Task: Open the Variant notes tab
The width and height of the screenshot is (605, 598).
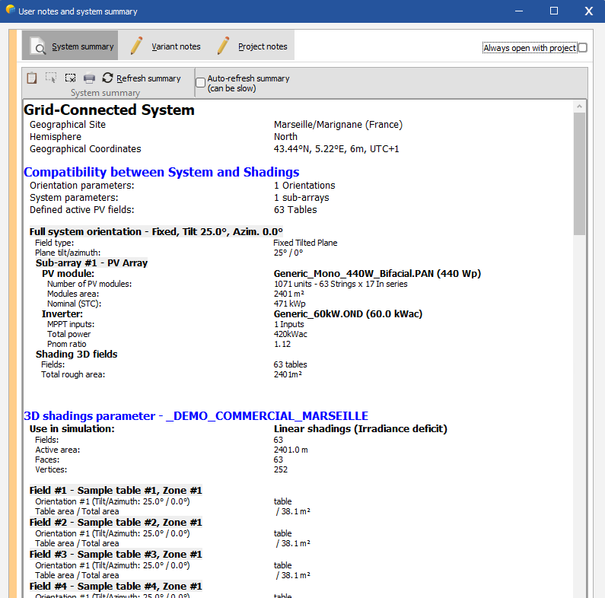Action: pyautogui.click(x=165, y=46)
